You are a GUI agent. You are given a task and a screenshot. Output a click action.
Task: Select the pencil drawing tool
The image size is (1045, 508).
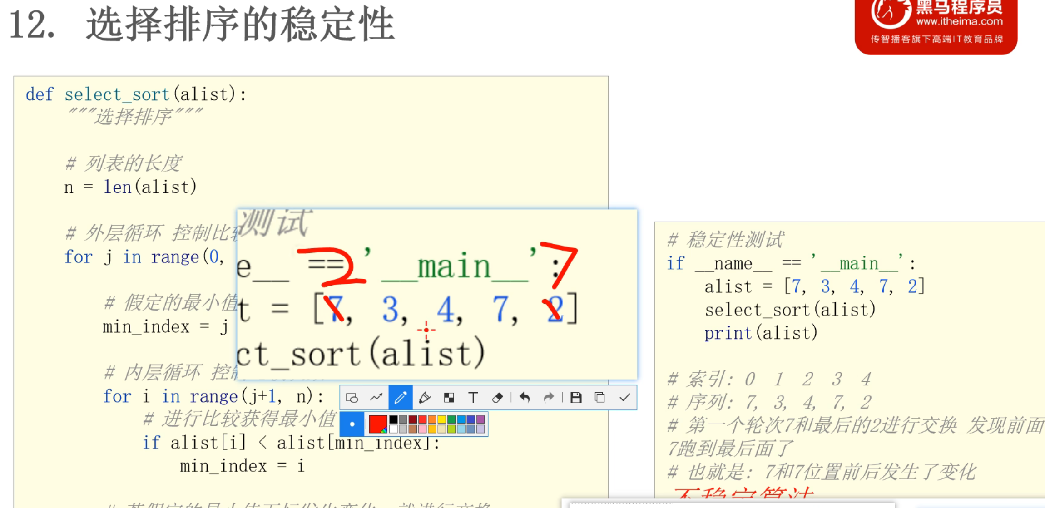[x=400, y=398]
